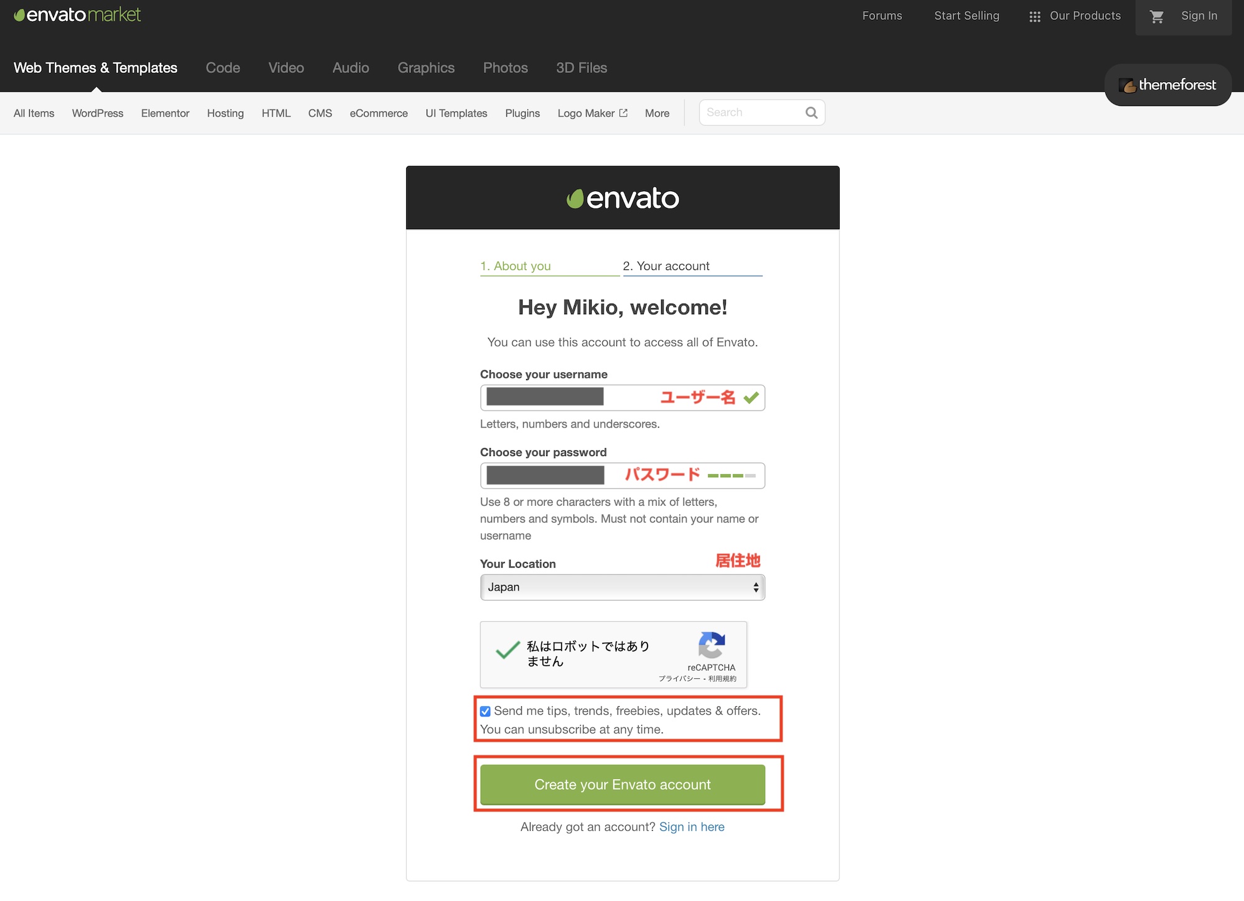Switch to the 1. About you step
Viewport: 1244px width, 901px height.
[516, 266]
